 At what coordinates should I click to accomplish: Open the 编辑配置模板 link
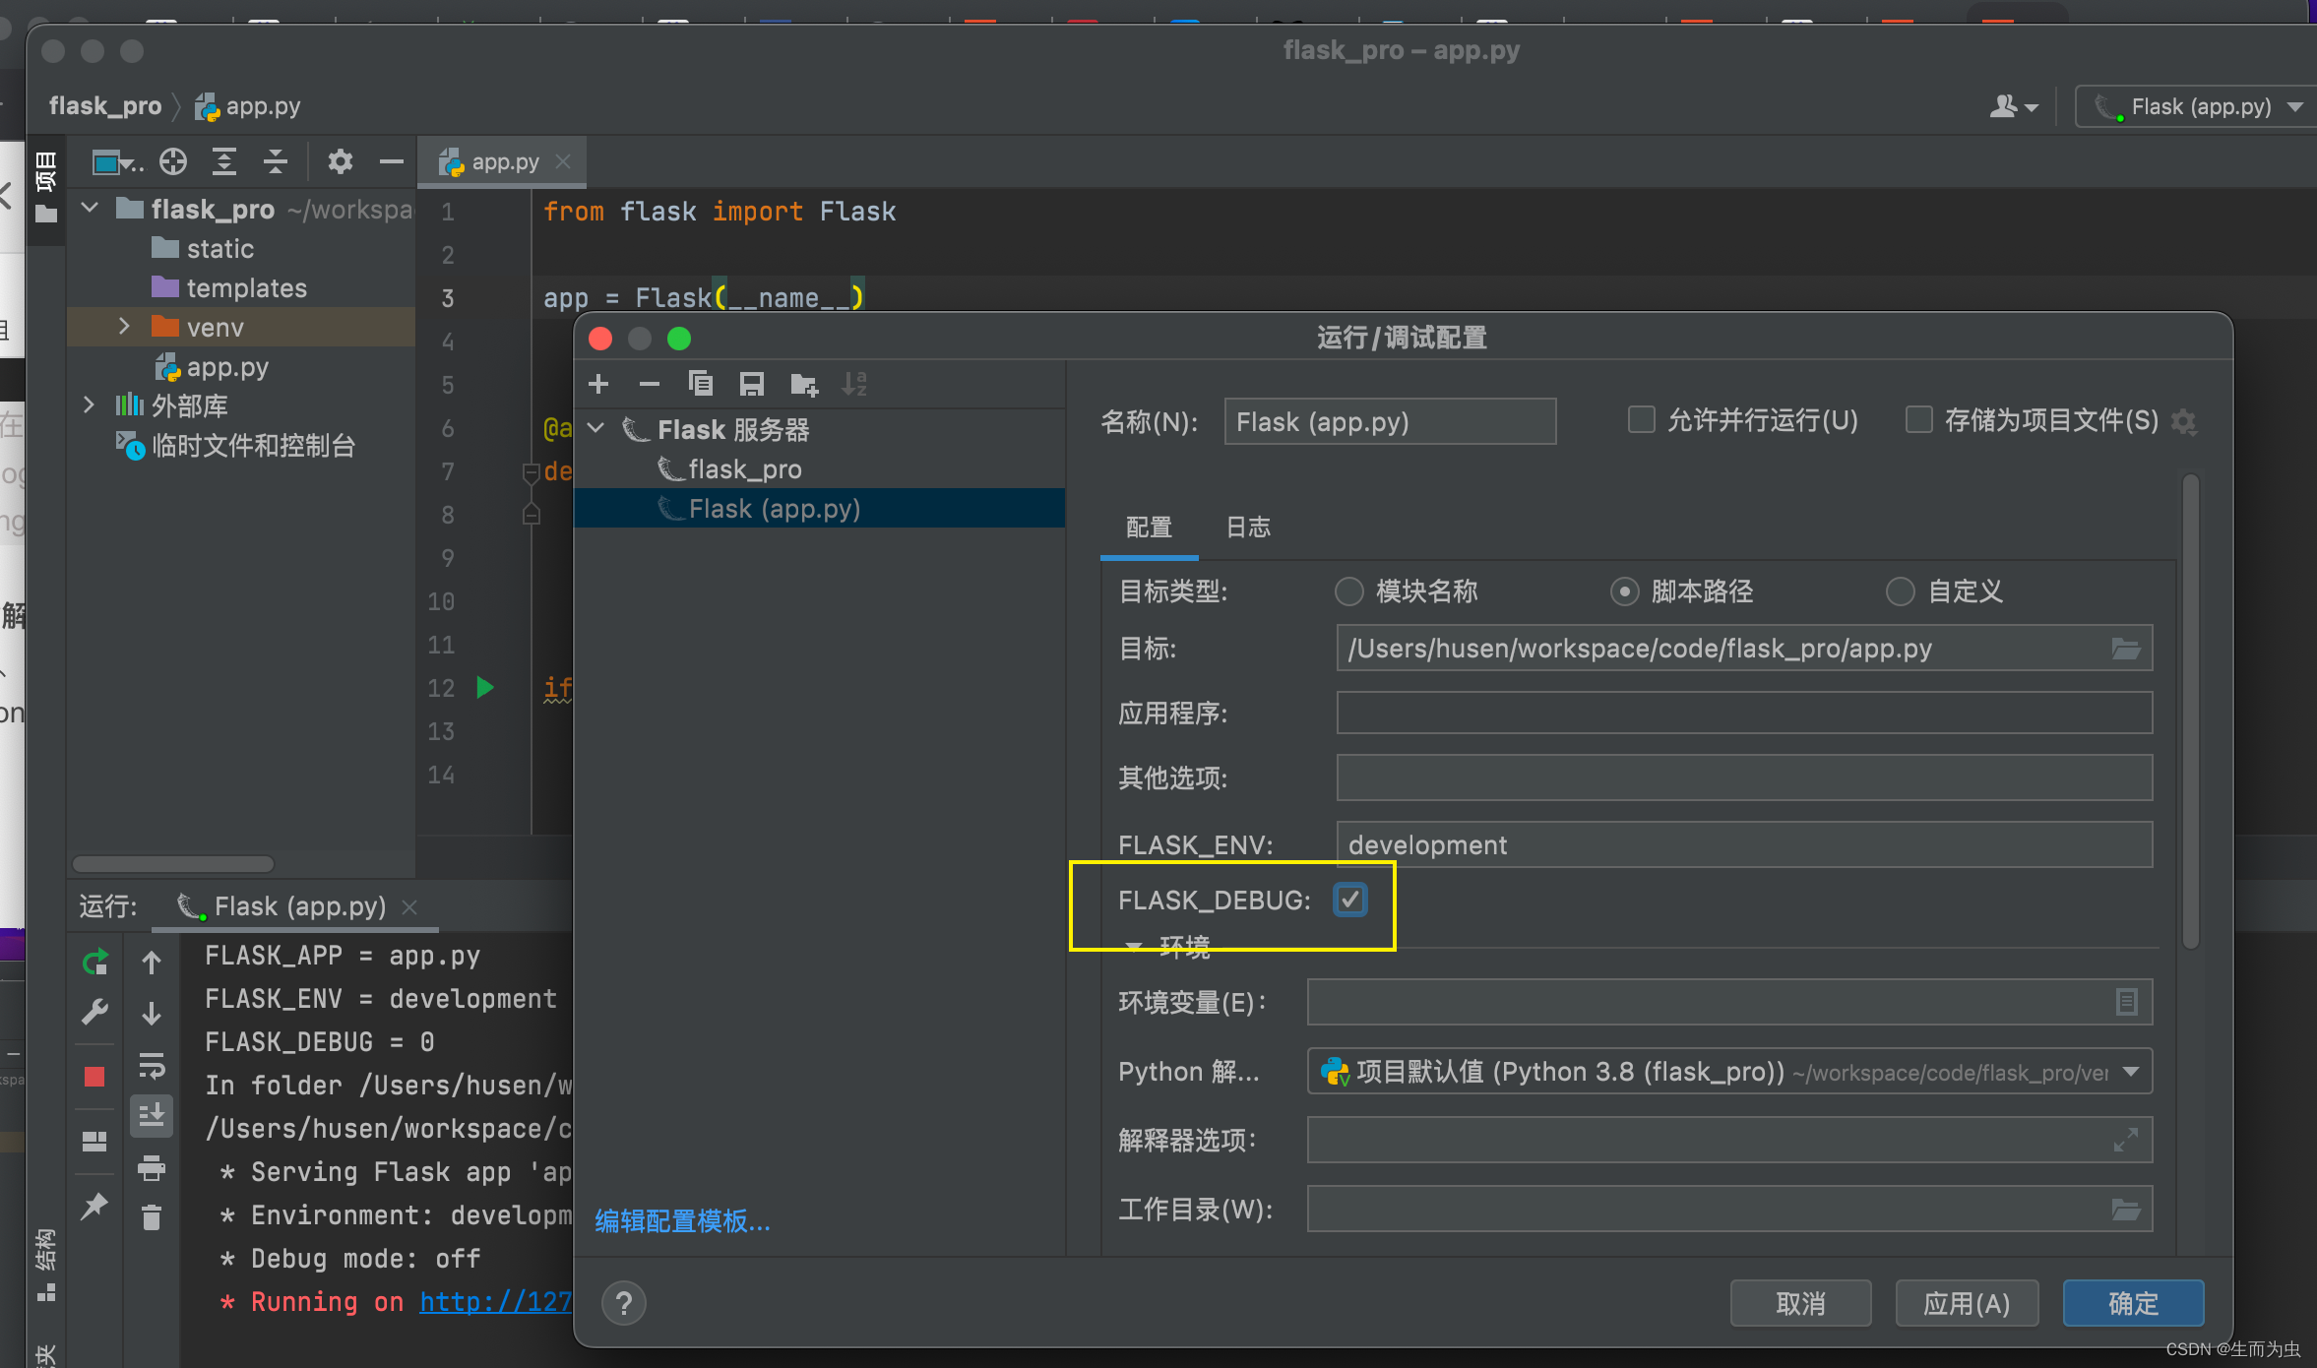pos(682,1221)
